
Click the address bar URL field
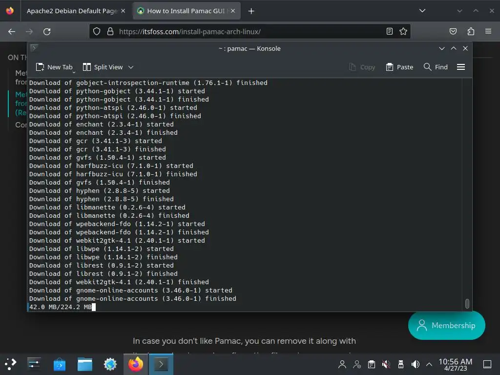coord(250,32)
